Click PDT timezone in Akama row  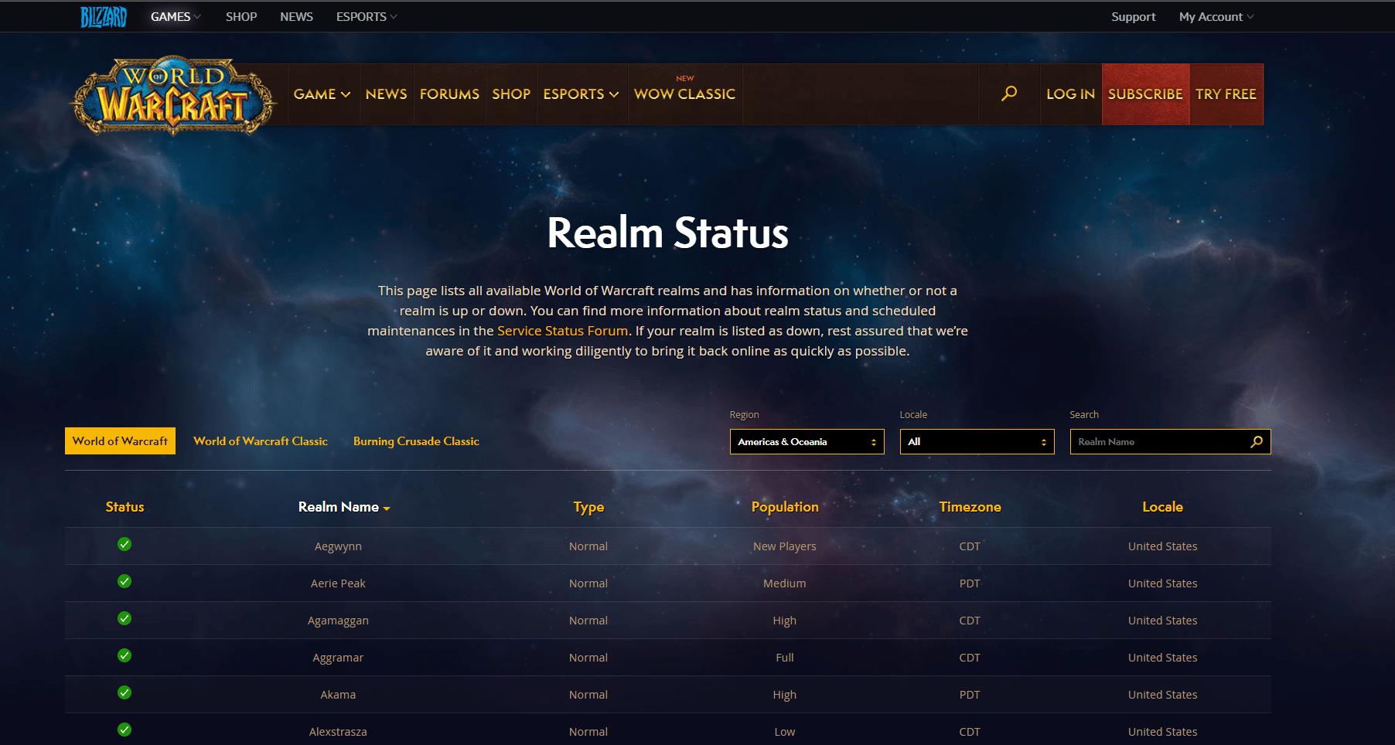coord(970,695)
